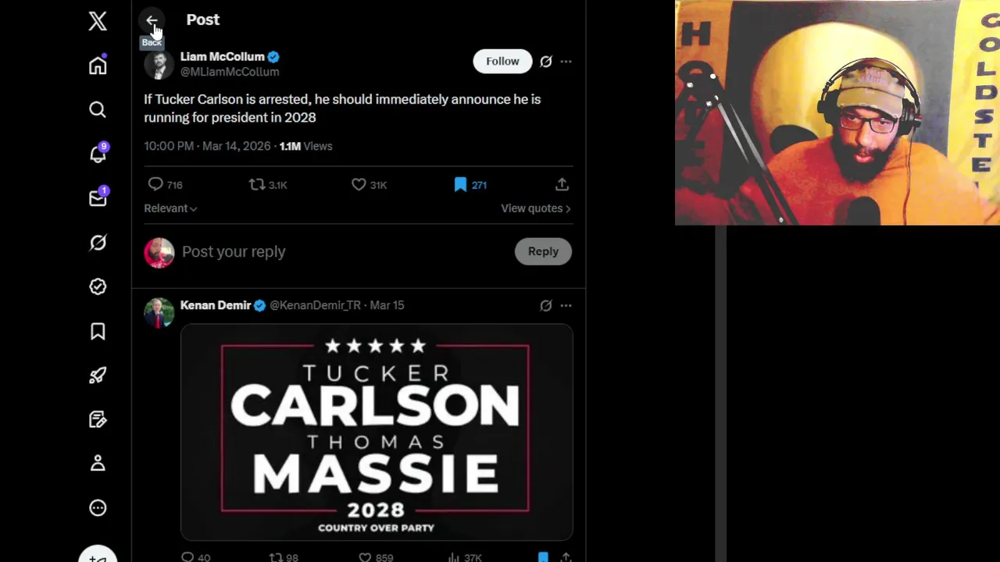Image resolution: width=1000 pixels, height=562 pixels.
Task: Open Bookmarks in the sidebar
Action: tap(98, 331)
